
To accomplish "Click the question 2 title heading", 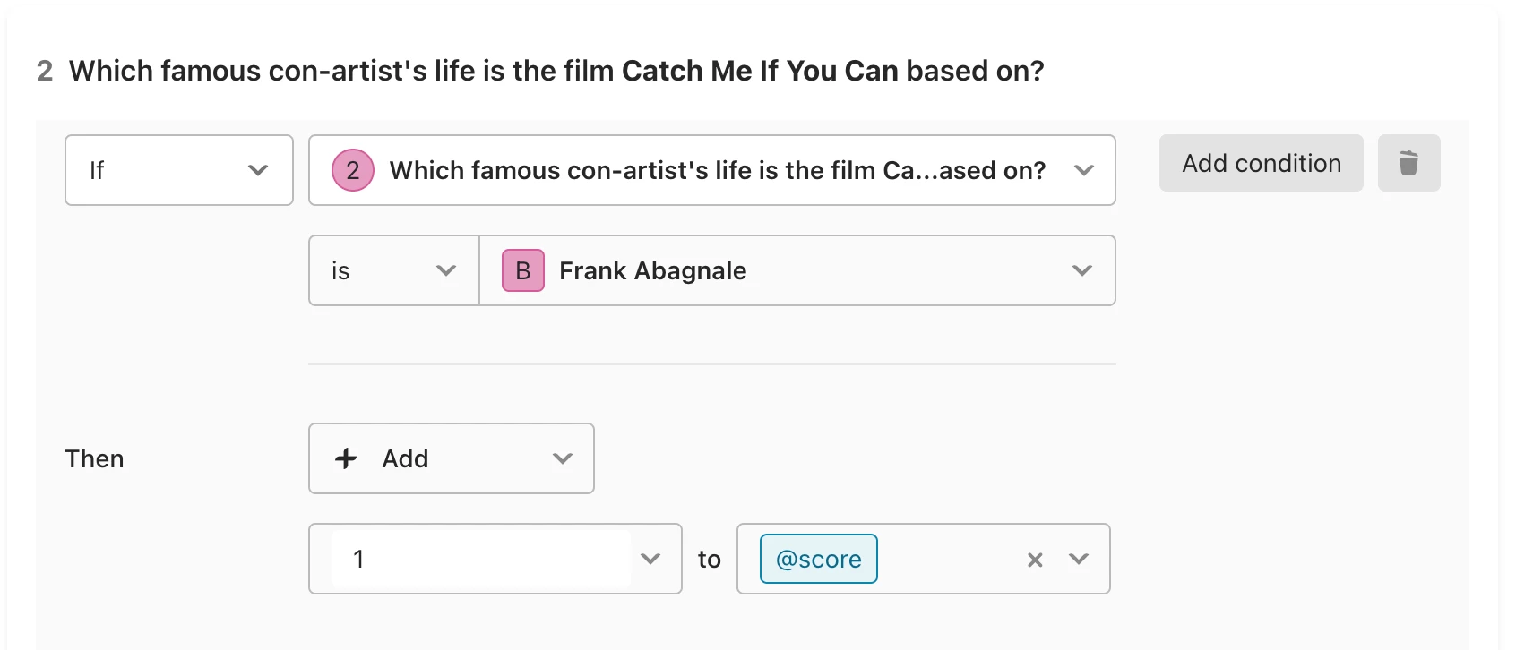I will pos(556,71).
